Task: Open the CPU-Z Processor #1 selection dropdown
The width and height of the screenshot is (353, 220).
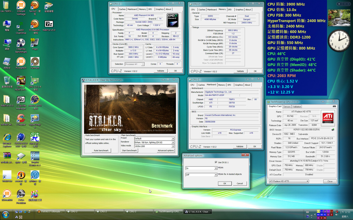Action: tap(134, 64)
